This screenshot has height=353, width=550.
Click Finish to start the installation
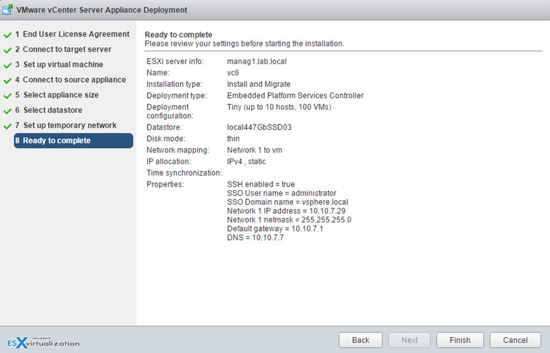pos(460,340)
